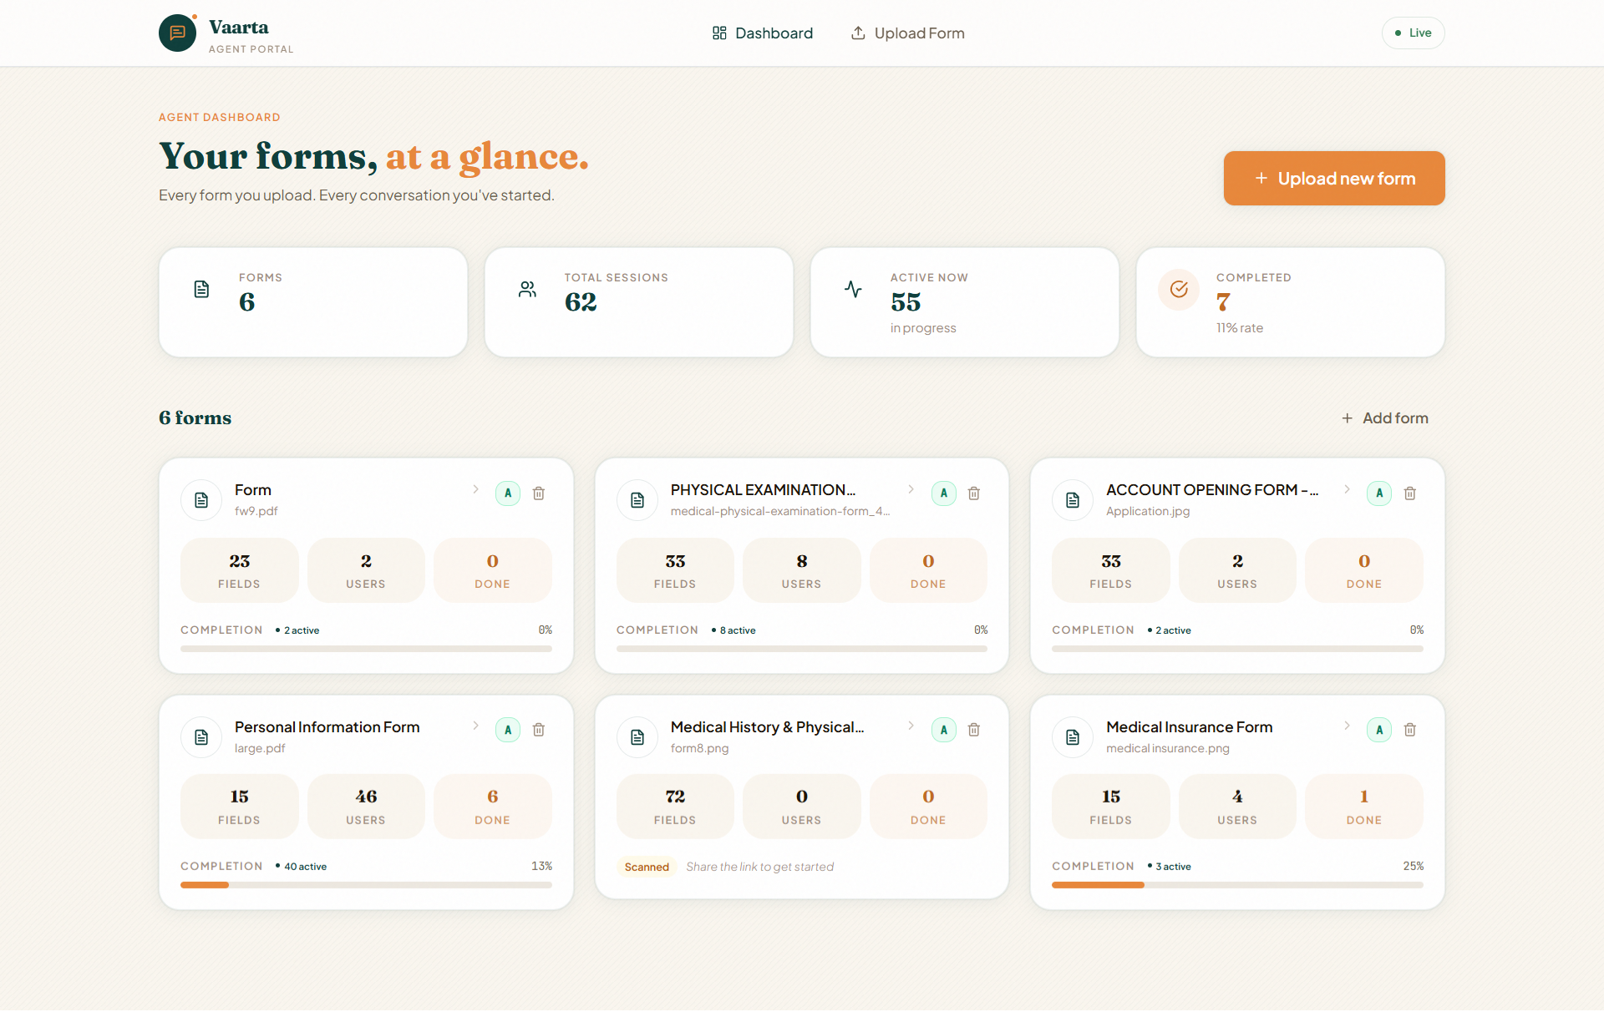Toggle A badge on Physical Examination card
This screenshot has width=1604, height=1012.
[944, 493]
